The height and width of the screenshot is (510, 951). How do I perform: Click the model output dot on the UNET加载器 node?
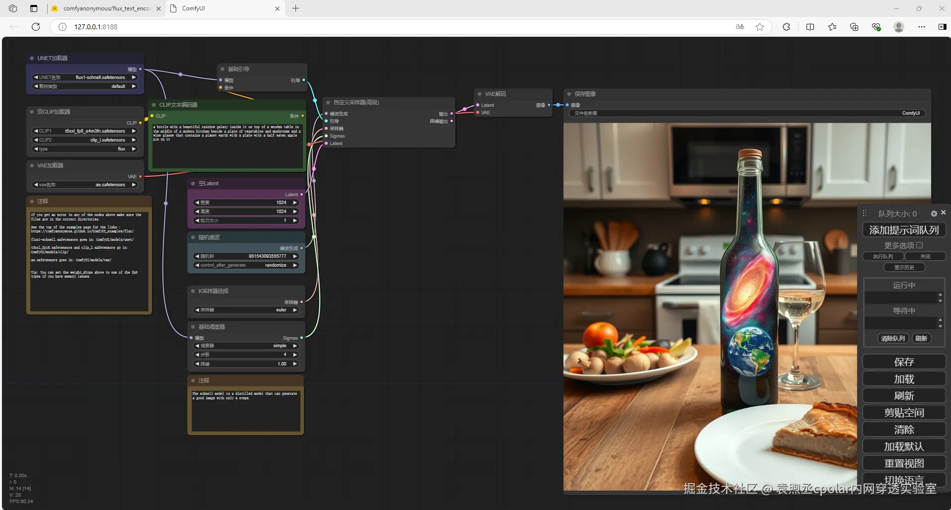click(x=141, y=69)
